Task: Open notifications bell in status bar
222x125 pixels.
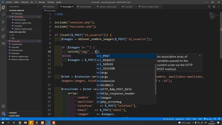Action: pyautogui.click(x=219, y=119)
